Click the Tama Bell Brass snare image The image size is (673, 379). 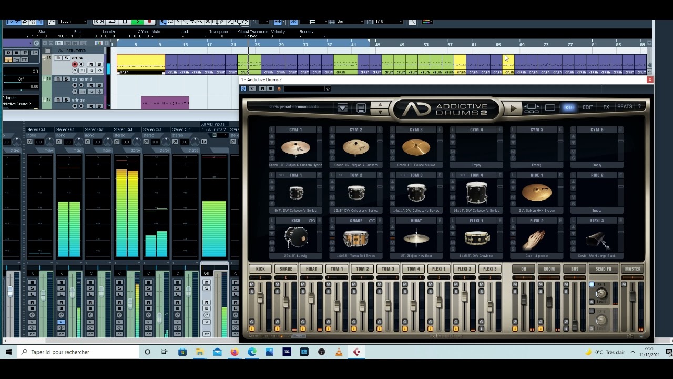pos(356,239)
